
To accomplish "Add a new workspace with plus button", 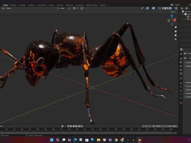I will pyautogui.click(x=108, y=5).
